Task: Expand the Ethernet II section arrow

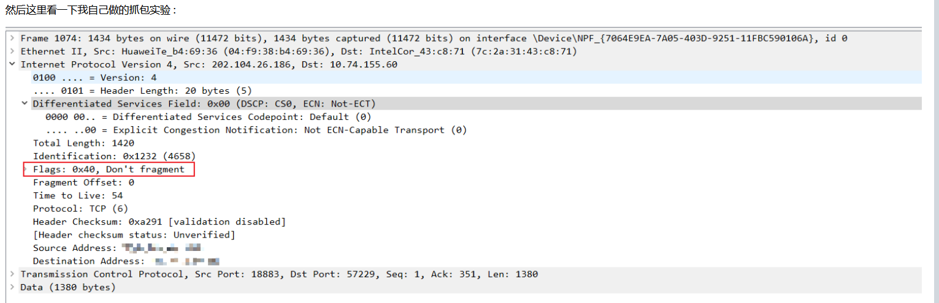Action: point(12,51)
